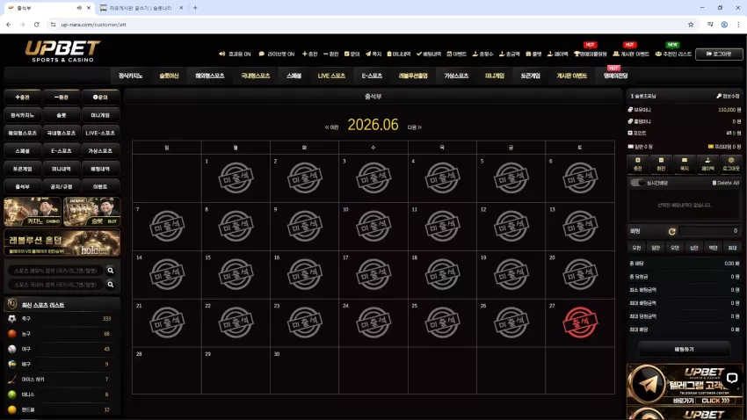This screenshot has height=420, width=747.
Task: Select the 국내형스포츠 navigation tab
Action: (x=256, y=76)
